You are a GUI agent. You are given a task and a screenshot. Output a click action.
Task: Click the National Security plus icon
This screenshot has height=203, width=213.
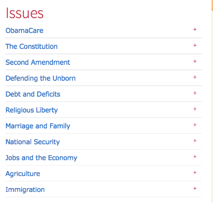click(195, 141)
